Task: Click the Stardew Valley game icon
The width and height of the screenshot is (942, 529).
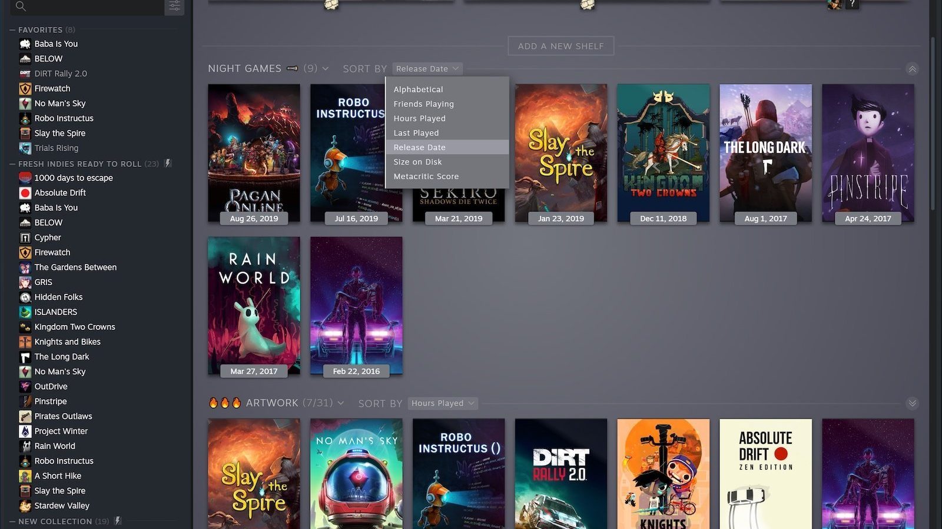Action: click(x=25, y=506)
